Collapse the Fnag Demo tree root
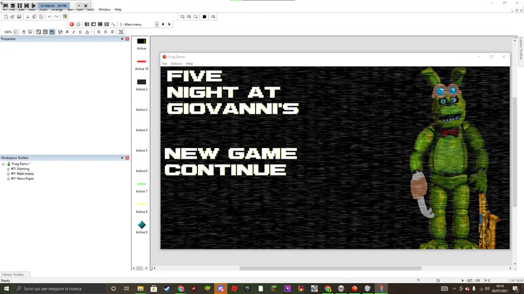Screen dimensions: 524x294 pyautogui.click(x=3, y=164)
